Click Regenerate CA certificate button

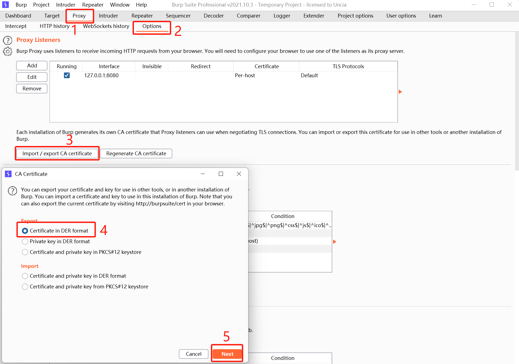point(136,153)
